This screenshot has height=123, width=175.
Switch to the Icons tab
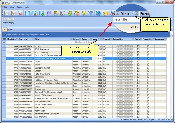(10, 30)
